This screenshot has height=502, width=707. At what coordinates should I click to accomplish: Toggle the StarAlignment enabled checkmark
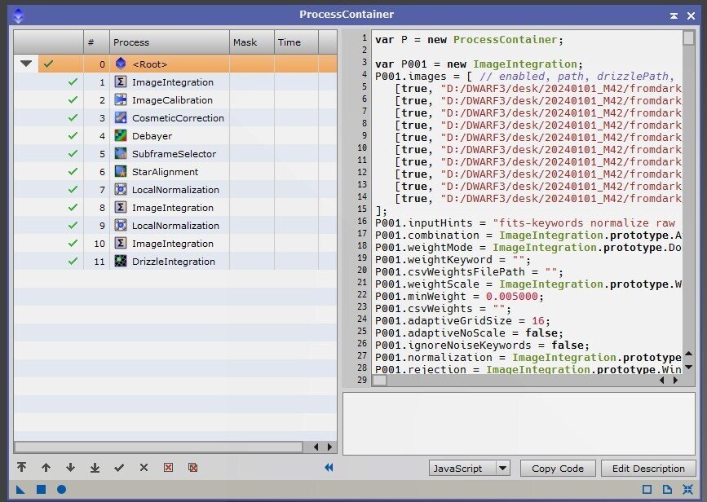(73, 172)
